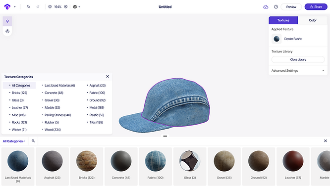Close the texture library panel

point(326,141)
